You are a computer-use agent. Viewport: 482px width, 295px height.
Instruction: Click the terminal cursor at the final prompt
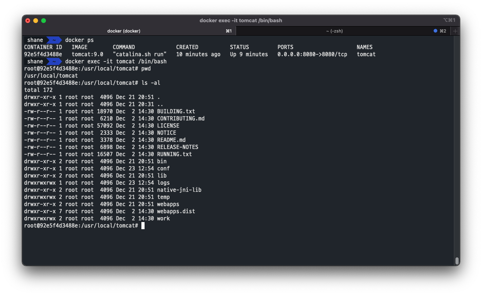tap(143, 226)
